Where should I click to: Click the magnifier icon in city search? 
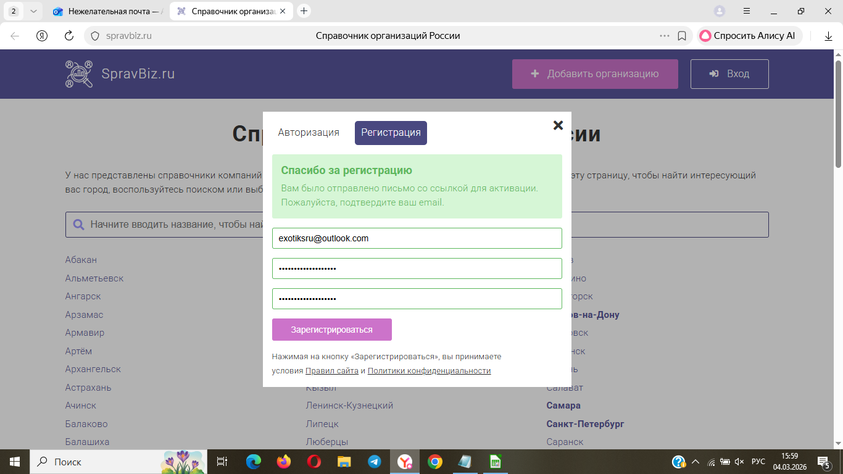click(x=78, y=225)
